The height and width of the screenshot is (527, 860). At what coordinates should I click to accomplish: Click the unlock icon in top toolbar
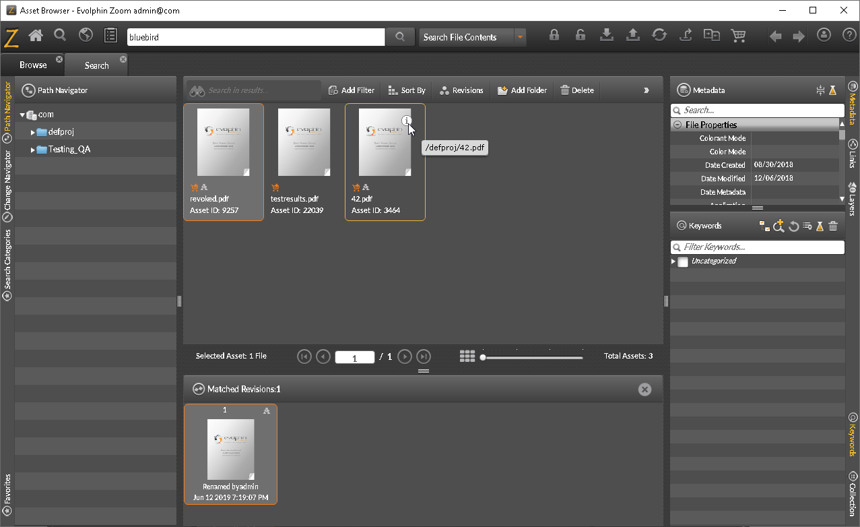coord(580,36)
